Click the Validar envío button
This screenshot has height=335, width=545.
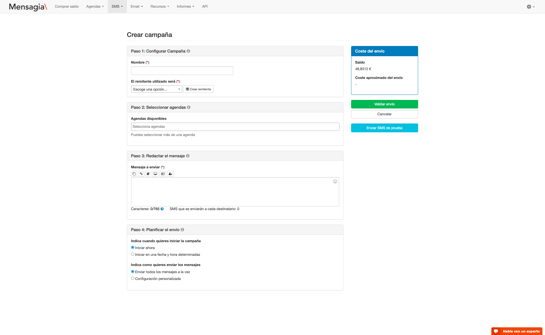pos(384,104)
